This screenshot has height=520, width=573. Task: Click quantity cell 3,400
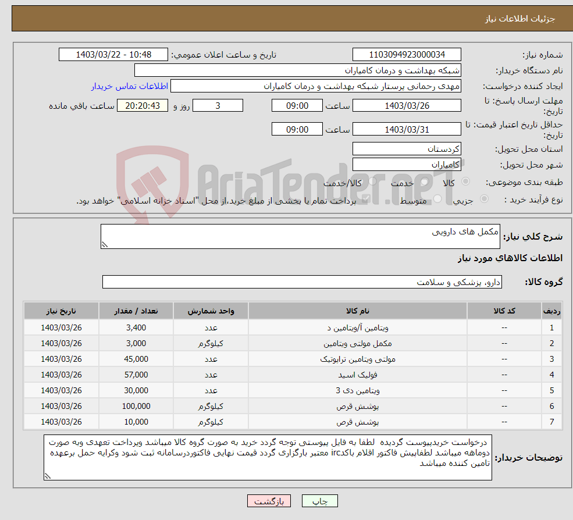[136, 328]
